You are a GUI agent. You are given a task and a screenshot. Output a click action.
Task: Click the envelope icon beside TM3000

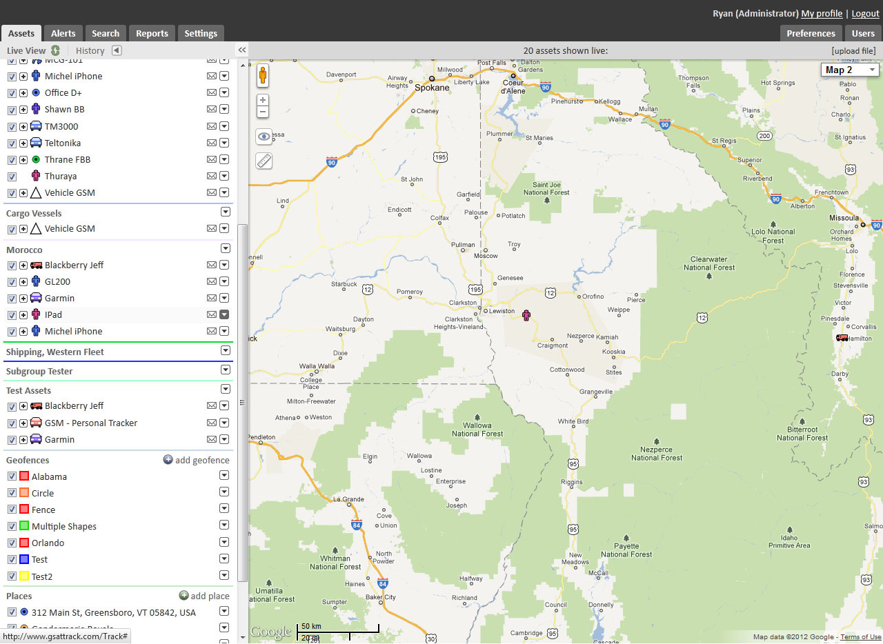click(212, 126)
